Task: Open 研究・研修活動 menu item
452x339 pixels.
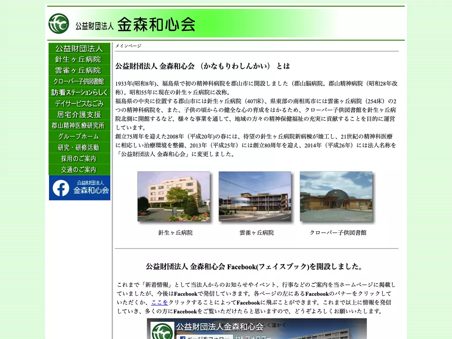Action: [79, 147]
